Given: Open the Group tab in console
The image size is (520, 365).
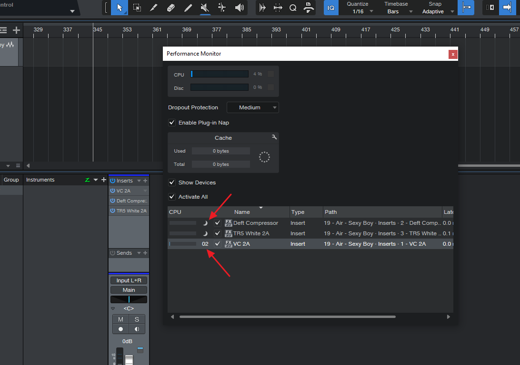Looking at the screenshot, I should [x=11, y=180].
